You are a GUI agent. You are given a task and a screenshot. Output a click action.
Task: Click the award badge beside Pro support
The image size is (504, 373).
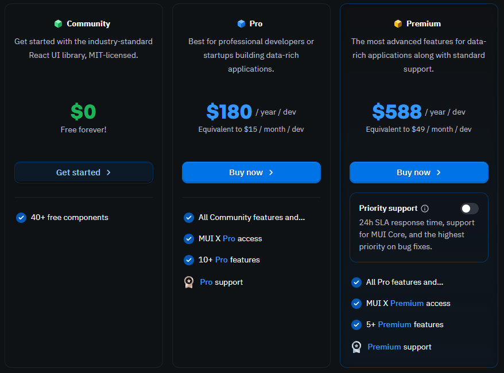189,282
